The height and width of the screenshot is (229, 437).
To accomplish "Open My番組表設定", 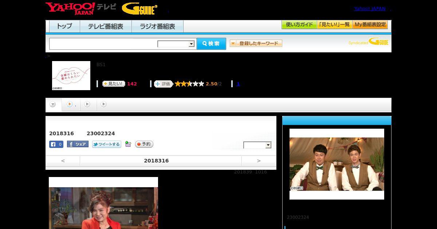I will [370, 25].
